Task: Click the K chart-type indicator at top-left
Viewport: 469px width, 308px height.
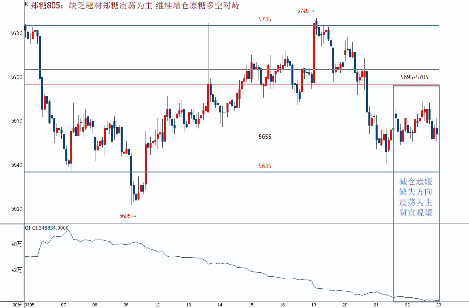Action: tap(26, 4)
